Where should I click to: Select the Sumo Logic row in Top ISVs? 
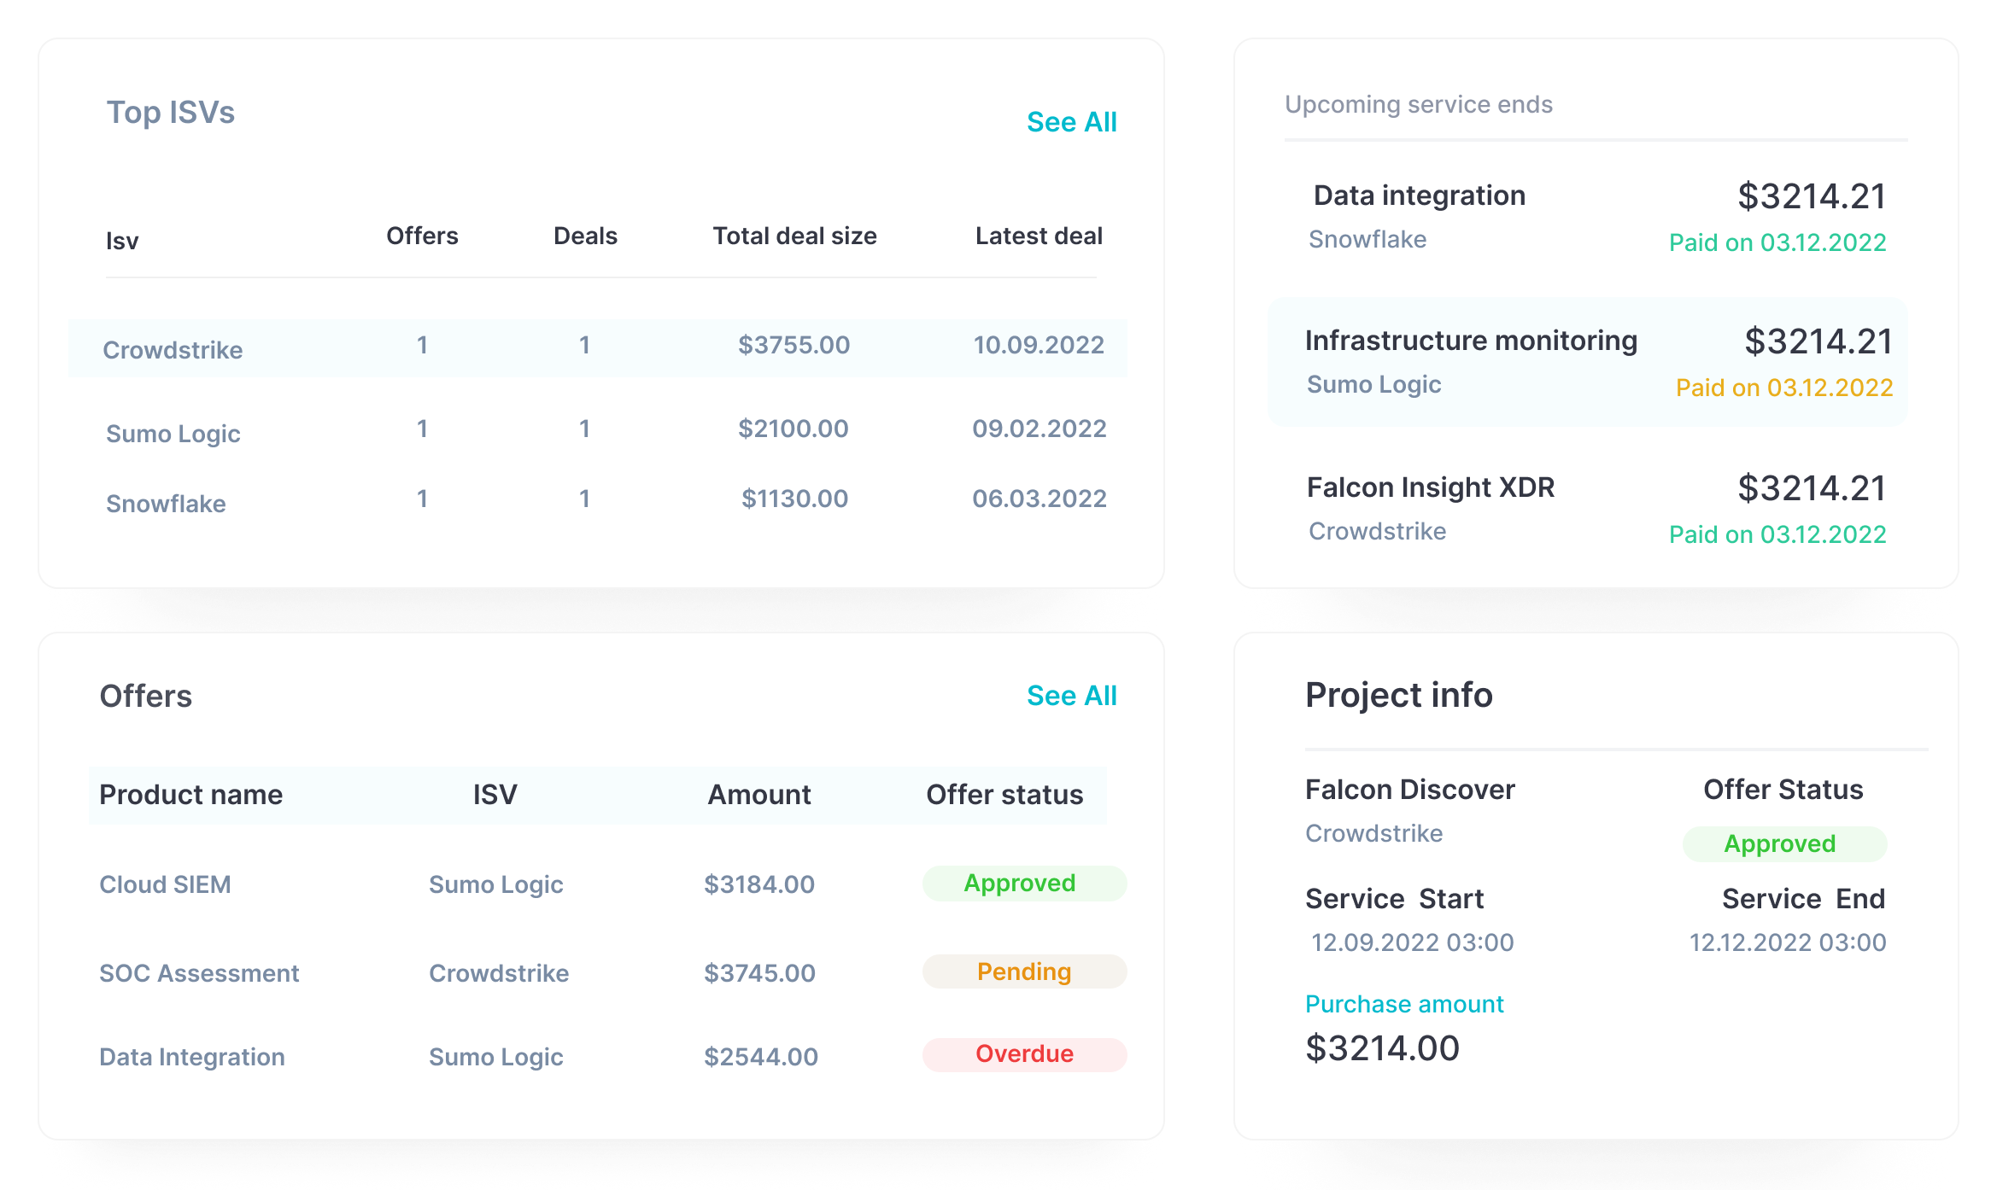point(173,434)
